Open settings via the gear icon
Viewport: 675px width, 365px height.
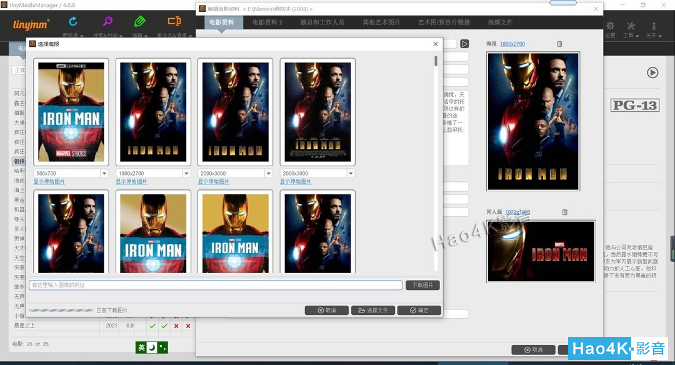[611, 26]
